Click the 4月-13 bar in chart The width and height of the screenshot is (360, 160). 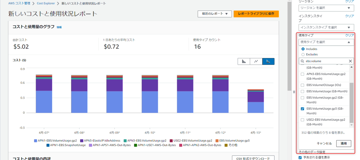pyautogui.click(x=256, y=101)
